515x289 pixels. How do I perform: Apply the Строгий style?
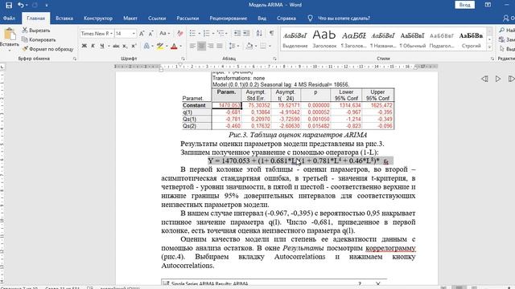pyautogui.click(x=471, y=39)
